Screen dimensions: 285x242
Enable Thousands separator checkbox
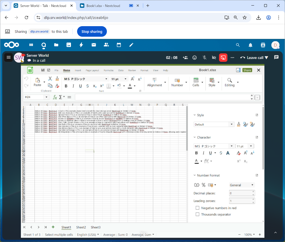click(x=198, y=214)
